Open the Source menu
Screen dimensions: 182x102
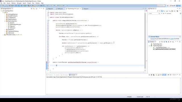pos(8,3)
